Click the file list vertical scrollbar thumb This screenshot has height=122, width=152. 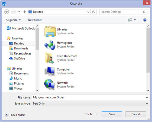coord(148,50)
